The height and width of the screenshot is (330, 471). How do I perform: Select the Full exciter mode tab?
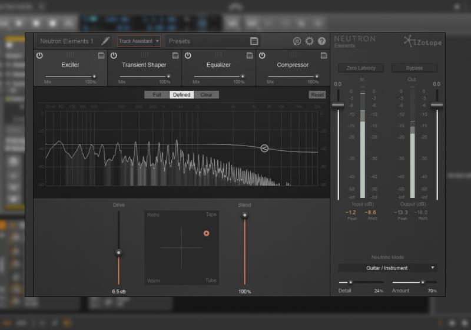pyautogui.click(x=157, y=95)
